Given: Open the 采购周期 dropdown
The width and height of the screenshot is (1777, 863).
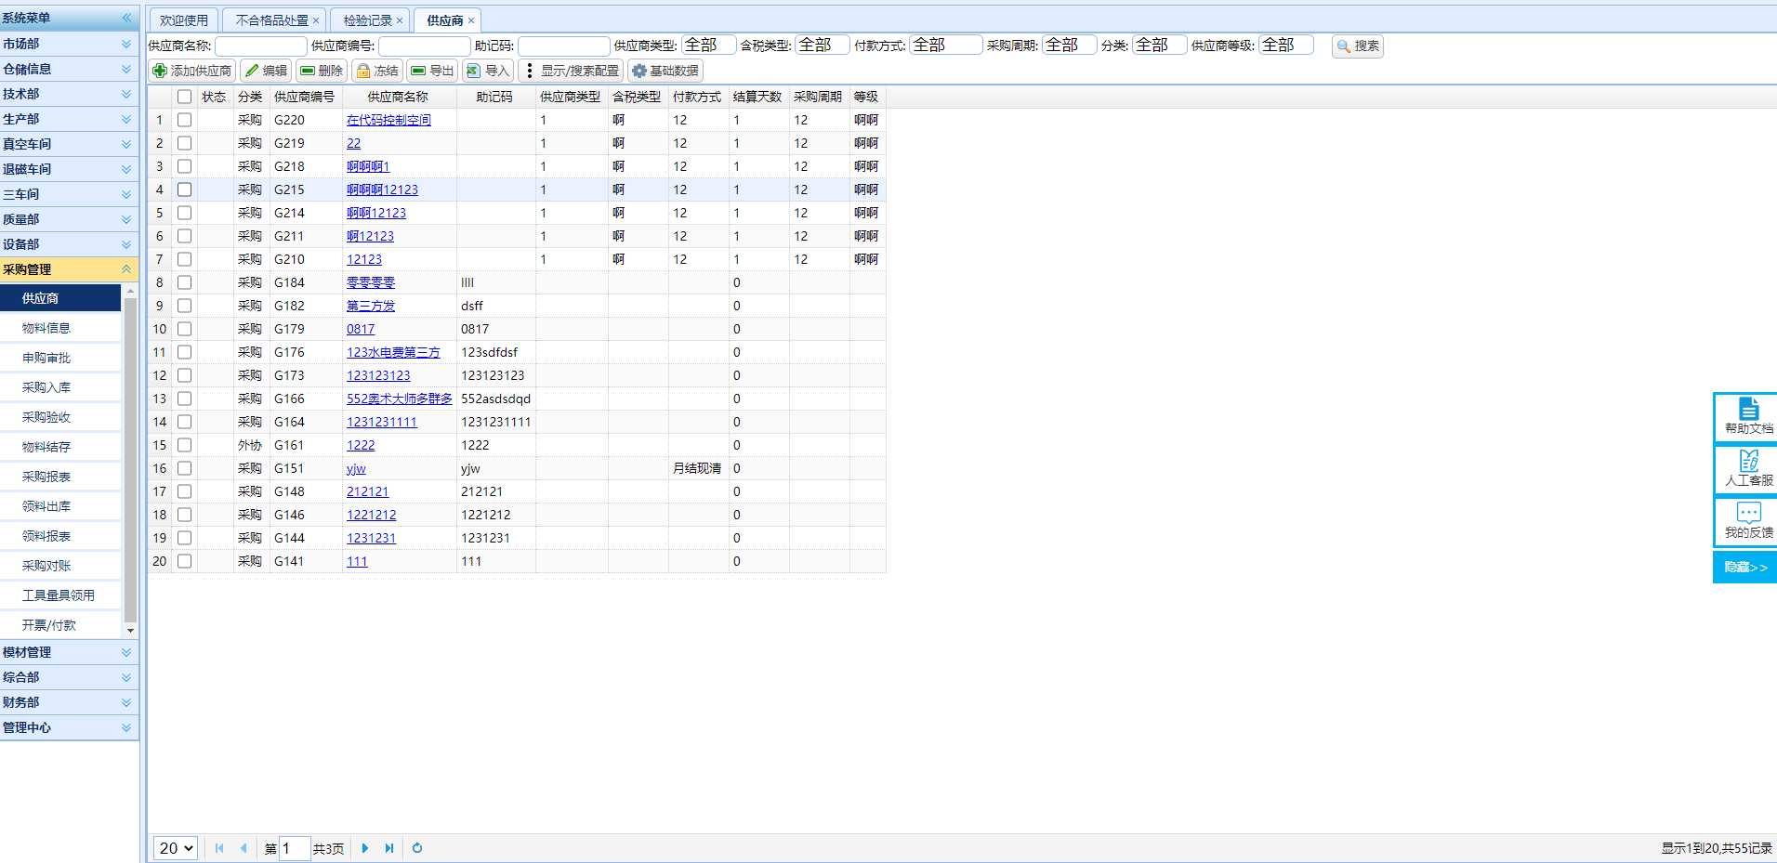Looking at the screenshot, I should click(x=1069, y=45).
